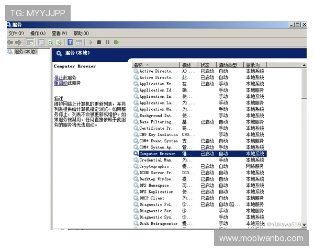Image resolution: width=314 pixels, height=251 pixels.
Task: Click the Stop Service square icon
Action: pyautogui.click(x=99, y=42)
